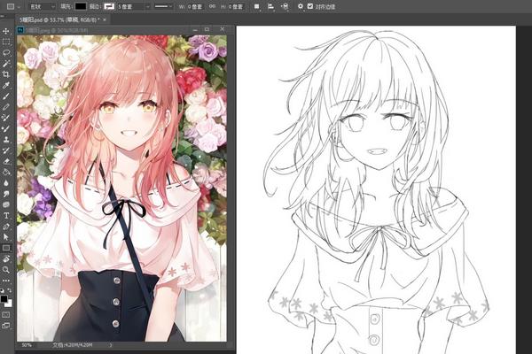Select the Paint Bucket tool
The height and width of the screenshot is (354, 532).
coord(6,172)
